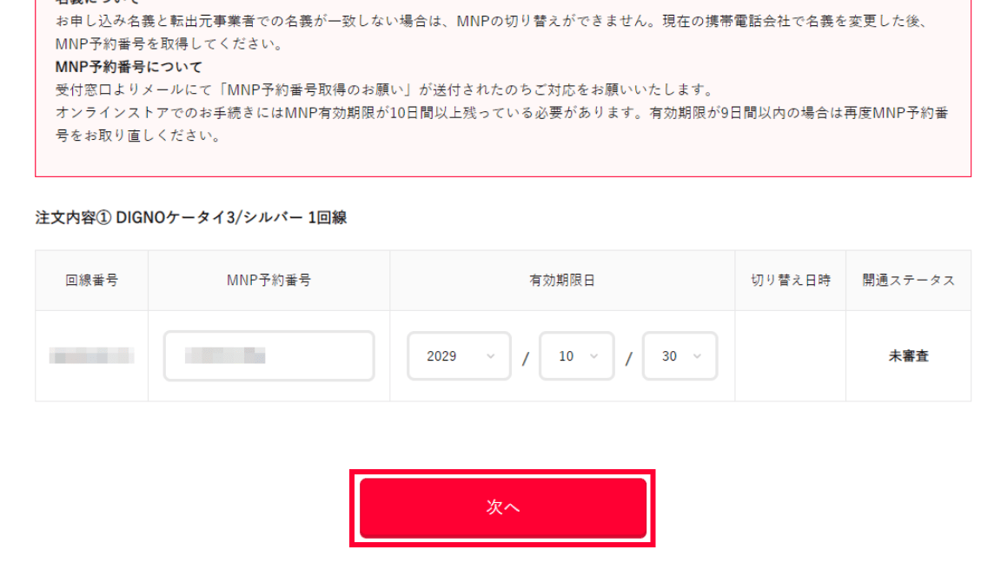
Task: Click the red 次へ button
Action: (x=503, y=508)
